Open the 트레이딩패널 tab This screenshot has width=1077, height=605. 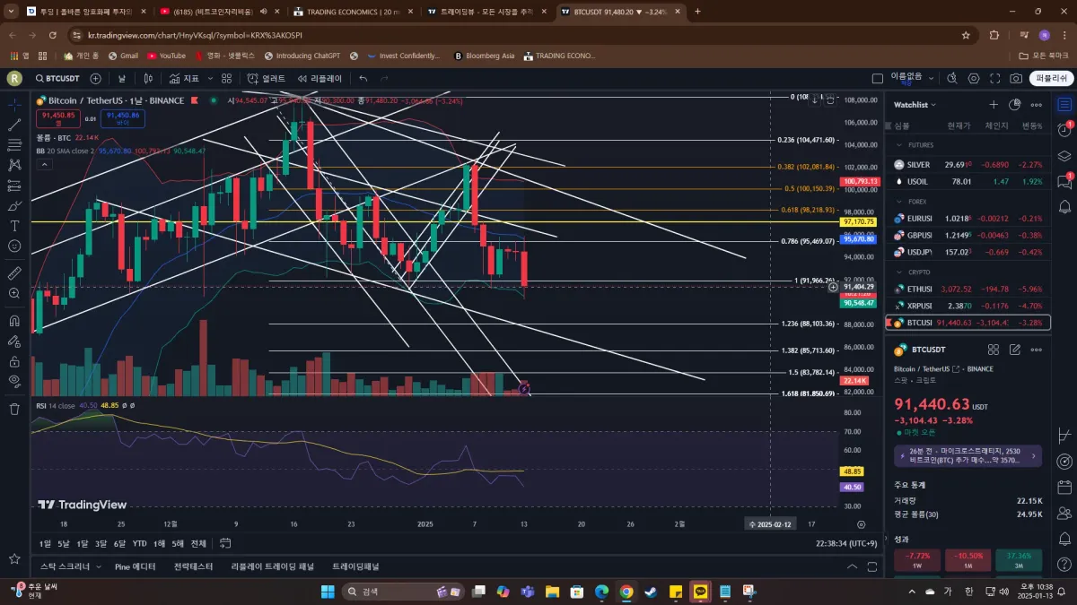coord(355,566)
